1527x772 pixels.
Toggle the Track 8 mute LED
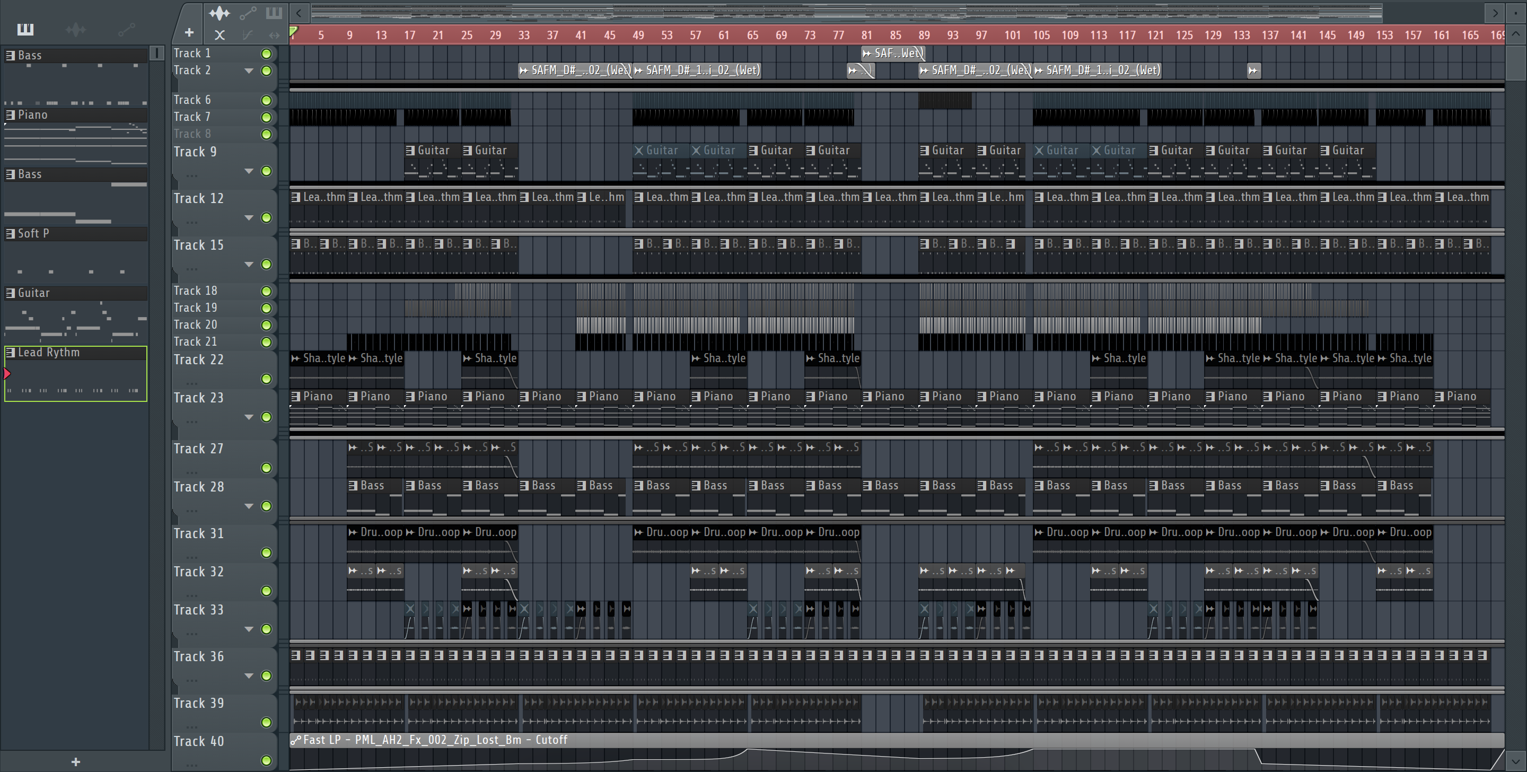point(267,134)
